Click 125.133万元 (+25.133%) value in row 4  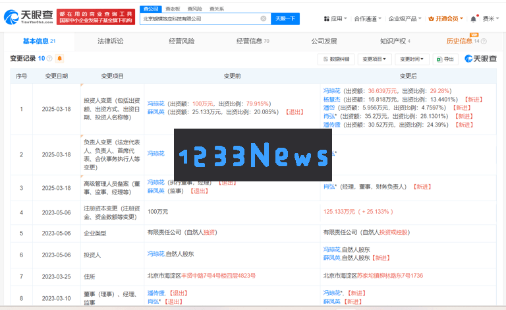pyautogui.click(x=358, y=212)
